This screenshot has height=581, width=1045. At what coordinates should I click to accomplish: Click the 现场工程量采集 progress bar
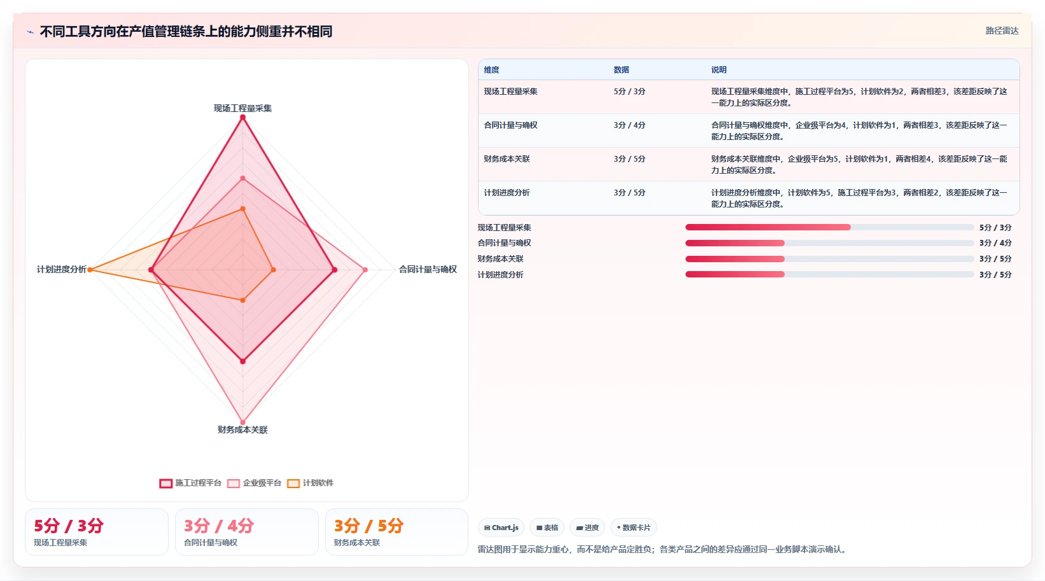coord(829,227)
